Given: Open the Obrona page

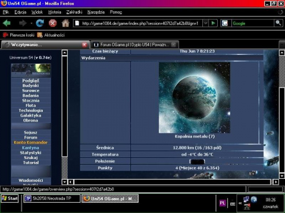Looking at the screenshot, I should pos(31,120).
